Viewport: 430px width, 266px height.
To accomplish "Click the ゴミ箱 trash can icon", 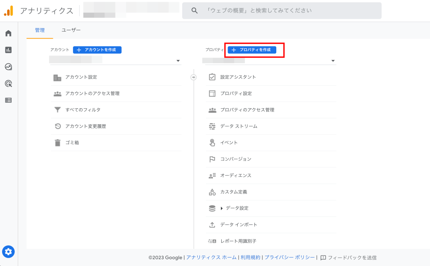I will (57, 143).
